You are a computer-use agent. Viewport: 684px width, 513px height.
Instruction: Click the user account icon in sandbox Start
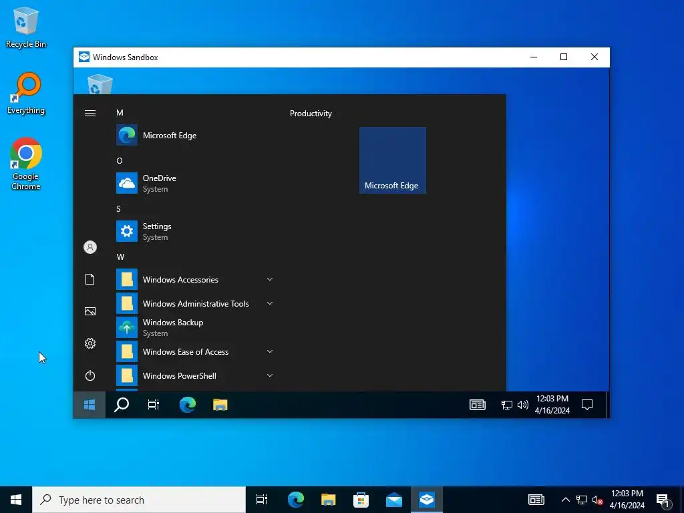(x=90, y=247)
